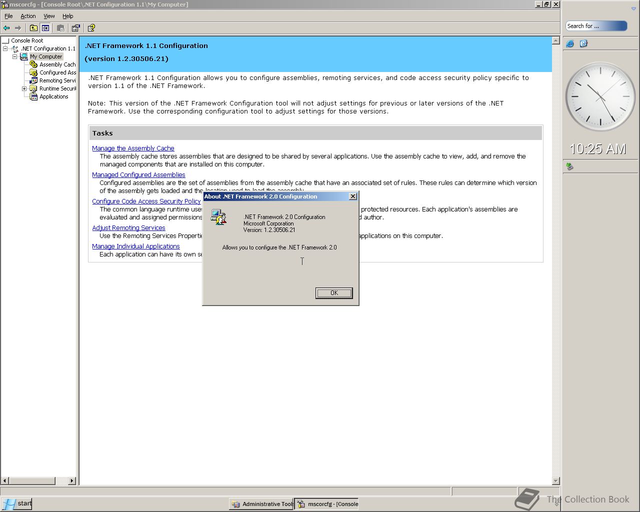Image resolution: width=640 pixels, height=512 pixels.
Task: Click the Configured Assemblies folder icon
Action: tap(33, 72)
